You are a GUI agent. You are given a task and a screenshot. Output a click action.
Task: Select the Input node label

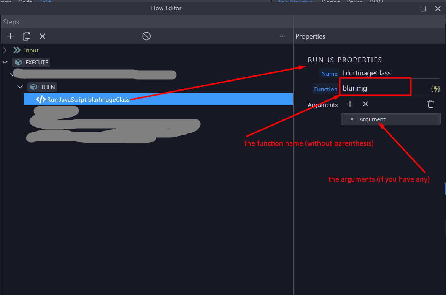[x=31, y=50]
